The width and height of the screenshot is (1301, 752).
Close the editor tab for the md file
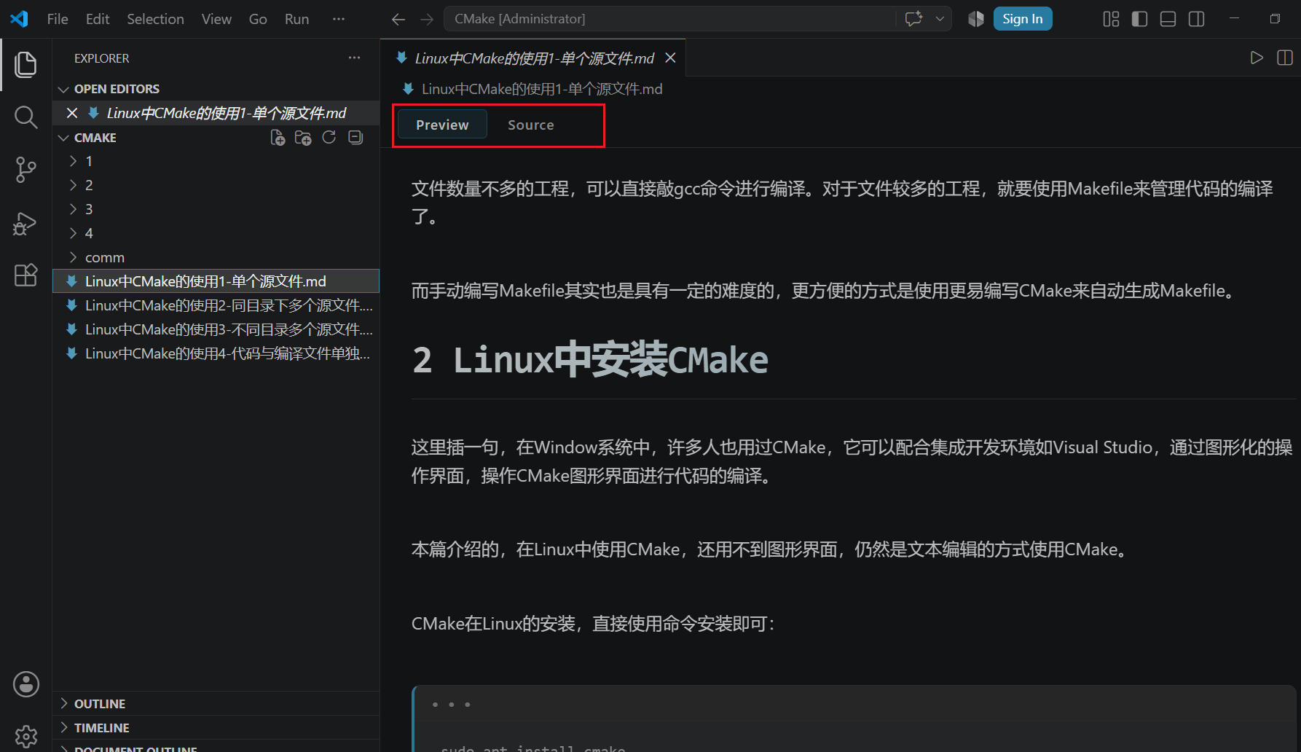[x=670, y=58]
